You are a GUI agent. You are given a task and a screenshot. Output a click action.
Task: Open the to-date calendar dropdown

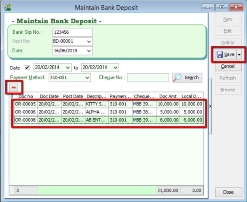click(x=116, y=68)
